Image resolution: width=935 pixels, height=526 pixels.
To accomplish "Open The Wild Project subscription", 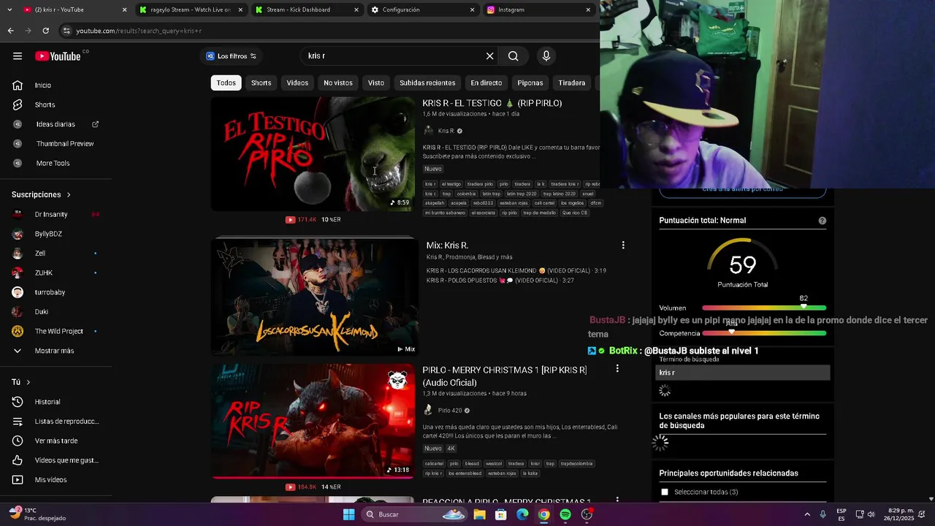I will [x=59, y=331].
